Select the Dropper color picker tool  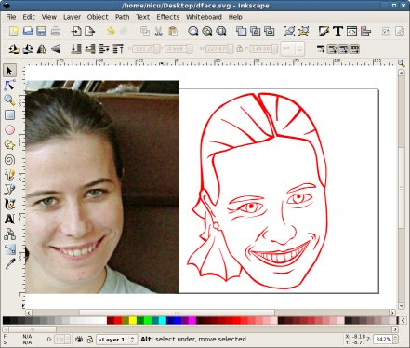pyautogui.click(x=9, y=264)
